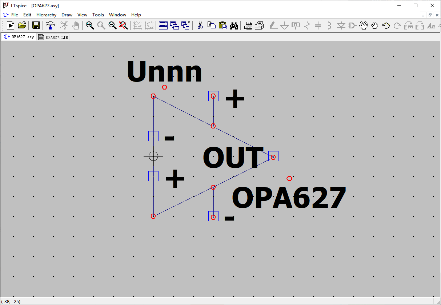Open Find with the binoculars icon
441x305 pixels.
234,25
